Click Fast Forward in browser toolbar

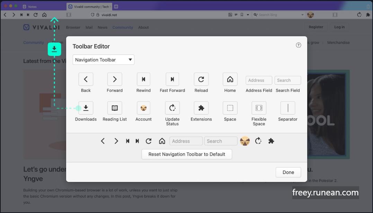[x=28, y=15]
